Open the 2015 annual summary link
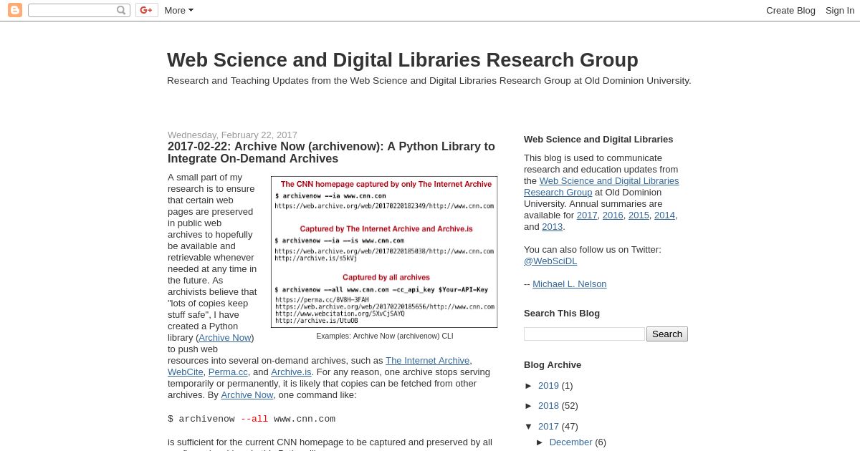This screenshot has height=451, width=860. 639,215
